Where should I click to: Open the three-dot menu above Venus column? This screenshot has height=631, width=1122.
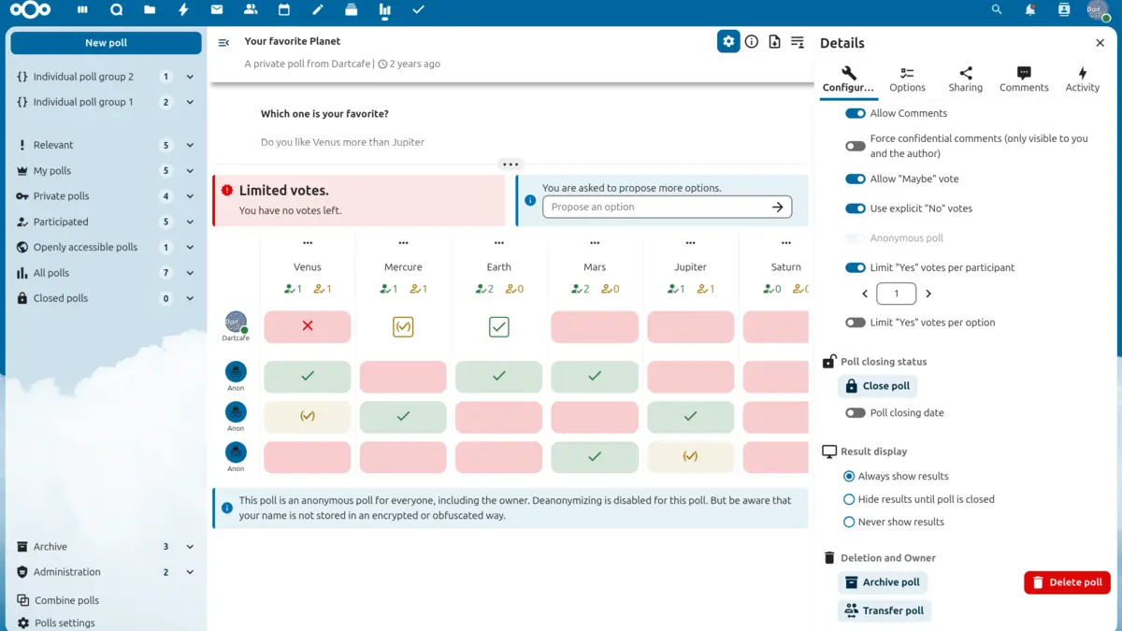[308, 243]
